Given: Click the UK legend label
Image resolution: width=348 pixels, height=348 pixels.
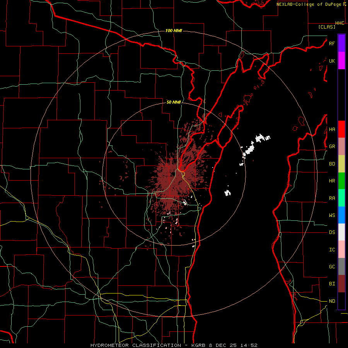Looking at the screenshot, I should point(332,61).
